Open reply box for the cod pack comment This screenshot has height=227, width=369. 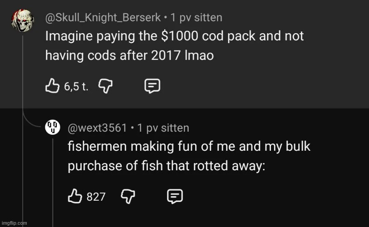(151, 86)
